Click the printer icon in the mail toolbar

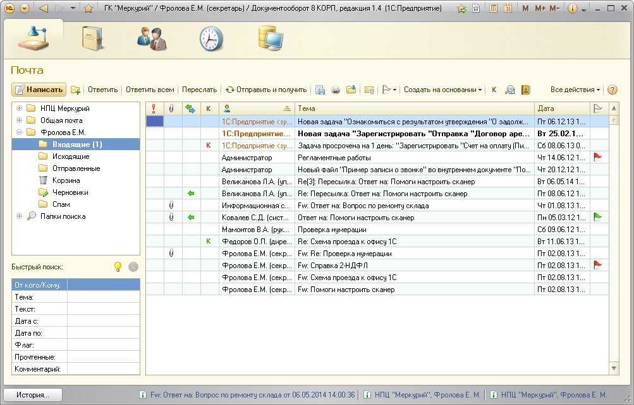(336, 90)
